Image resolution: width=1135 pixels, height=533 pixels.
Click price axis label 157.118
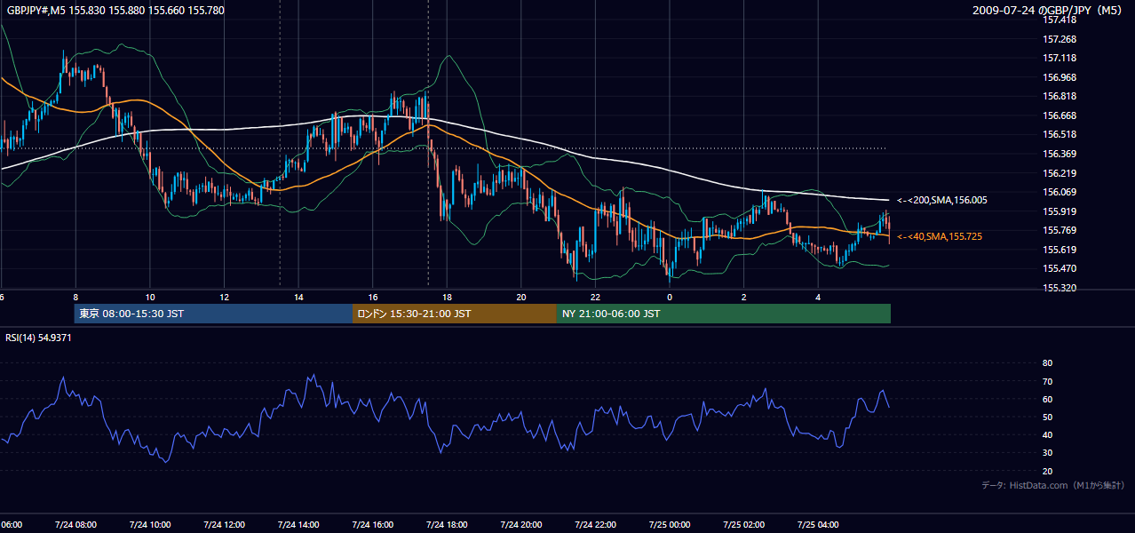pyautogui.click(x=1059, y=58)
